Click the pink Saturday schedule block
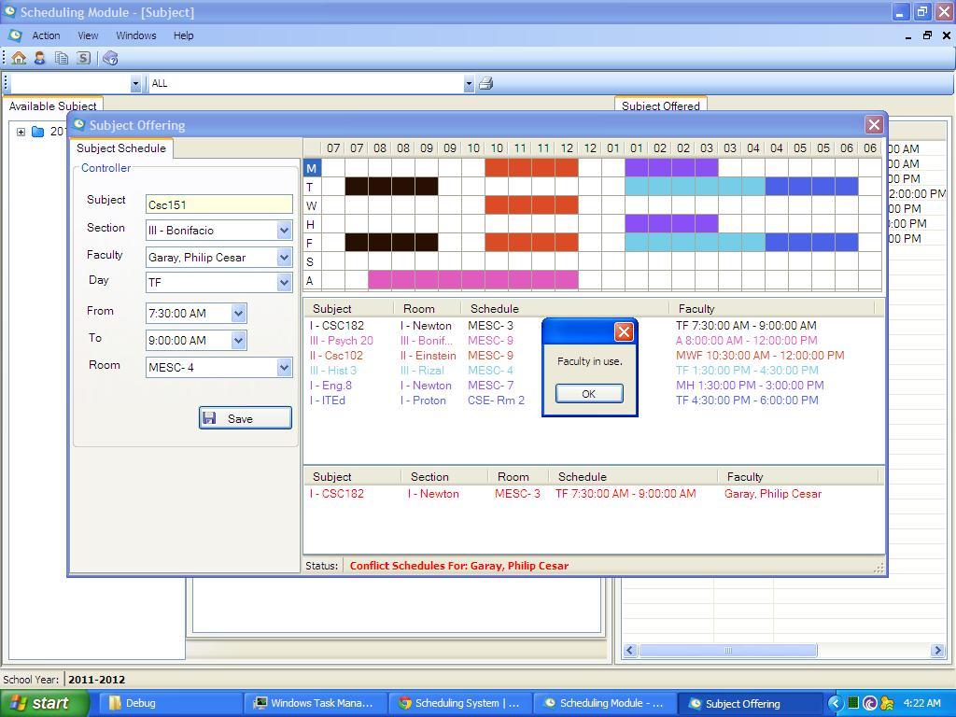Viewport: 956px width, 717px height. pos(473,280)
